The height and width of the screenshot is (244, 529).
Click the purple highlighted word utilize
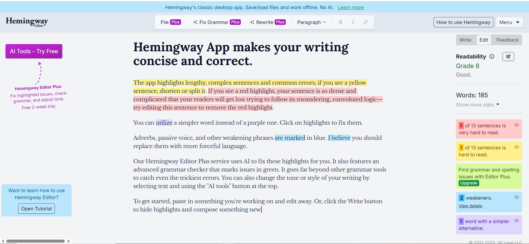coord(164,123)
